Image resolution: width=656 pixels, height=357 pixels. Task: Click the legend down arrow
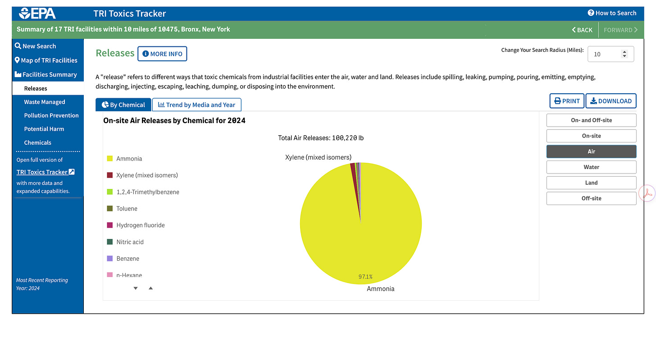tap(136, 288)
